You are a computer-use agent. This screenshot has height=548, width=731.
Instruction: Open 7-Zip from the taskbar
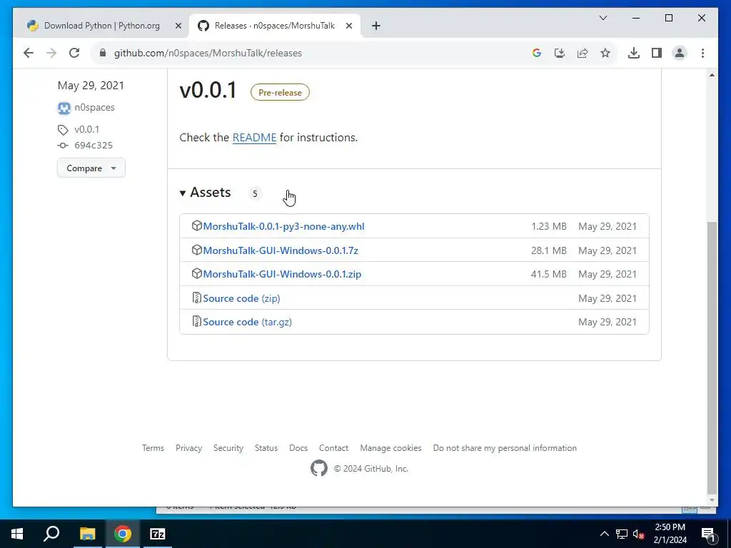tap(158, 534)
